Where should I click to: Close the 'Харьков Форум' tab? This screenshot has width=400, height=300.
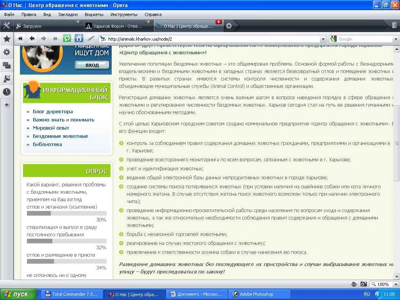click(148, 22)
